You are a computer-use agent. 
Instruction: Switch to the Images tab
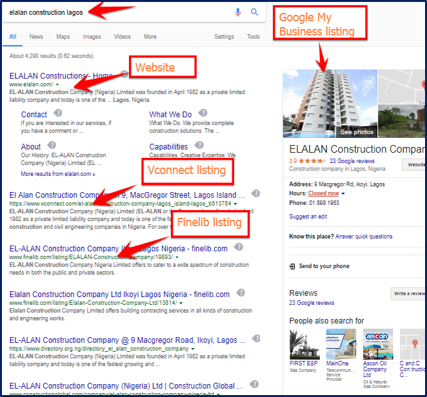[92, 37]
